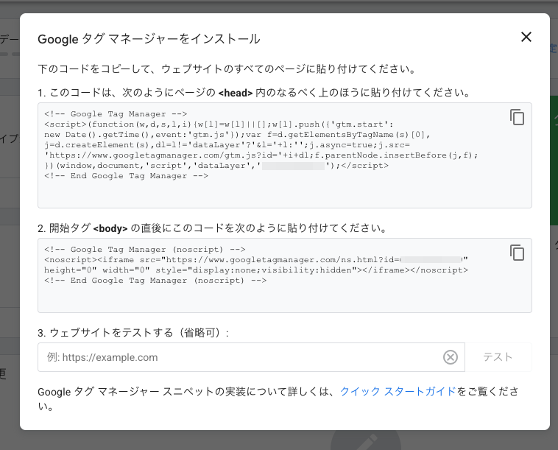Close the Google Tag Manager install dialog

tap(526, 37)
